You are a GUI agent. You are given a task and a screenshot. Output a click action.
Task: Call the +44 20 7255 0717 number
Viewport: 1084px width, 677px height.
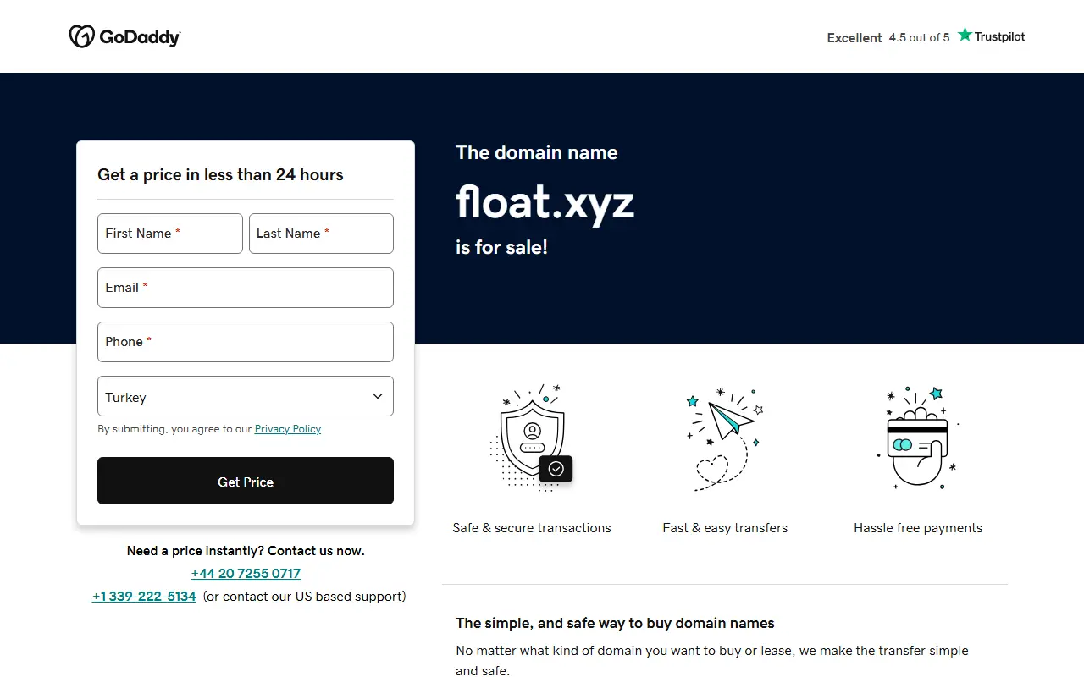pos(246,574)
